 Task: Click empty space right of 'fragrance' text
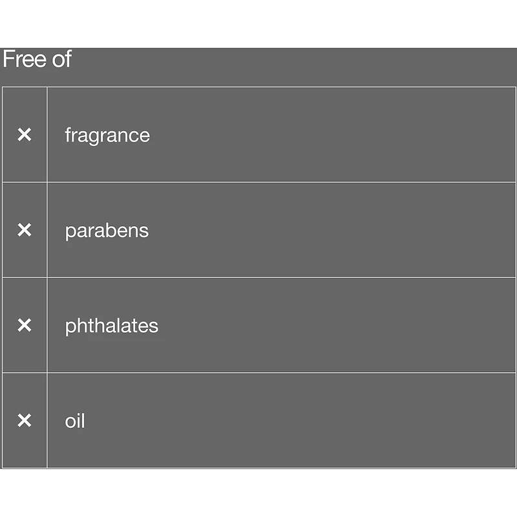click(323, 135)
